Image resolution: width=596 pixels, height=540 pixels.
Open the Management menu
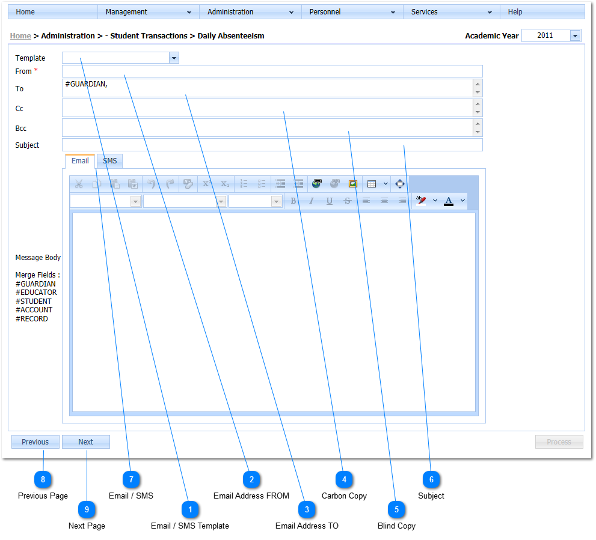[148, 12]
